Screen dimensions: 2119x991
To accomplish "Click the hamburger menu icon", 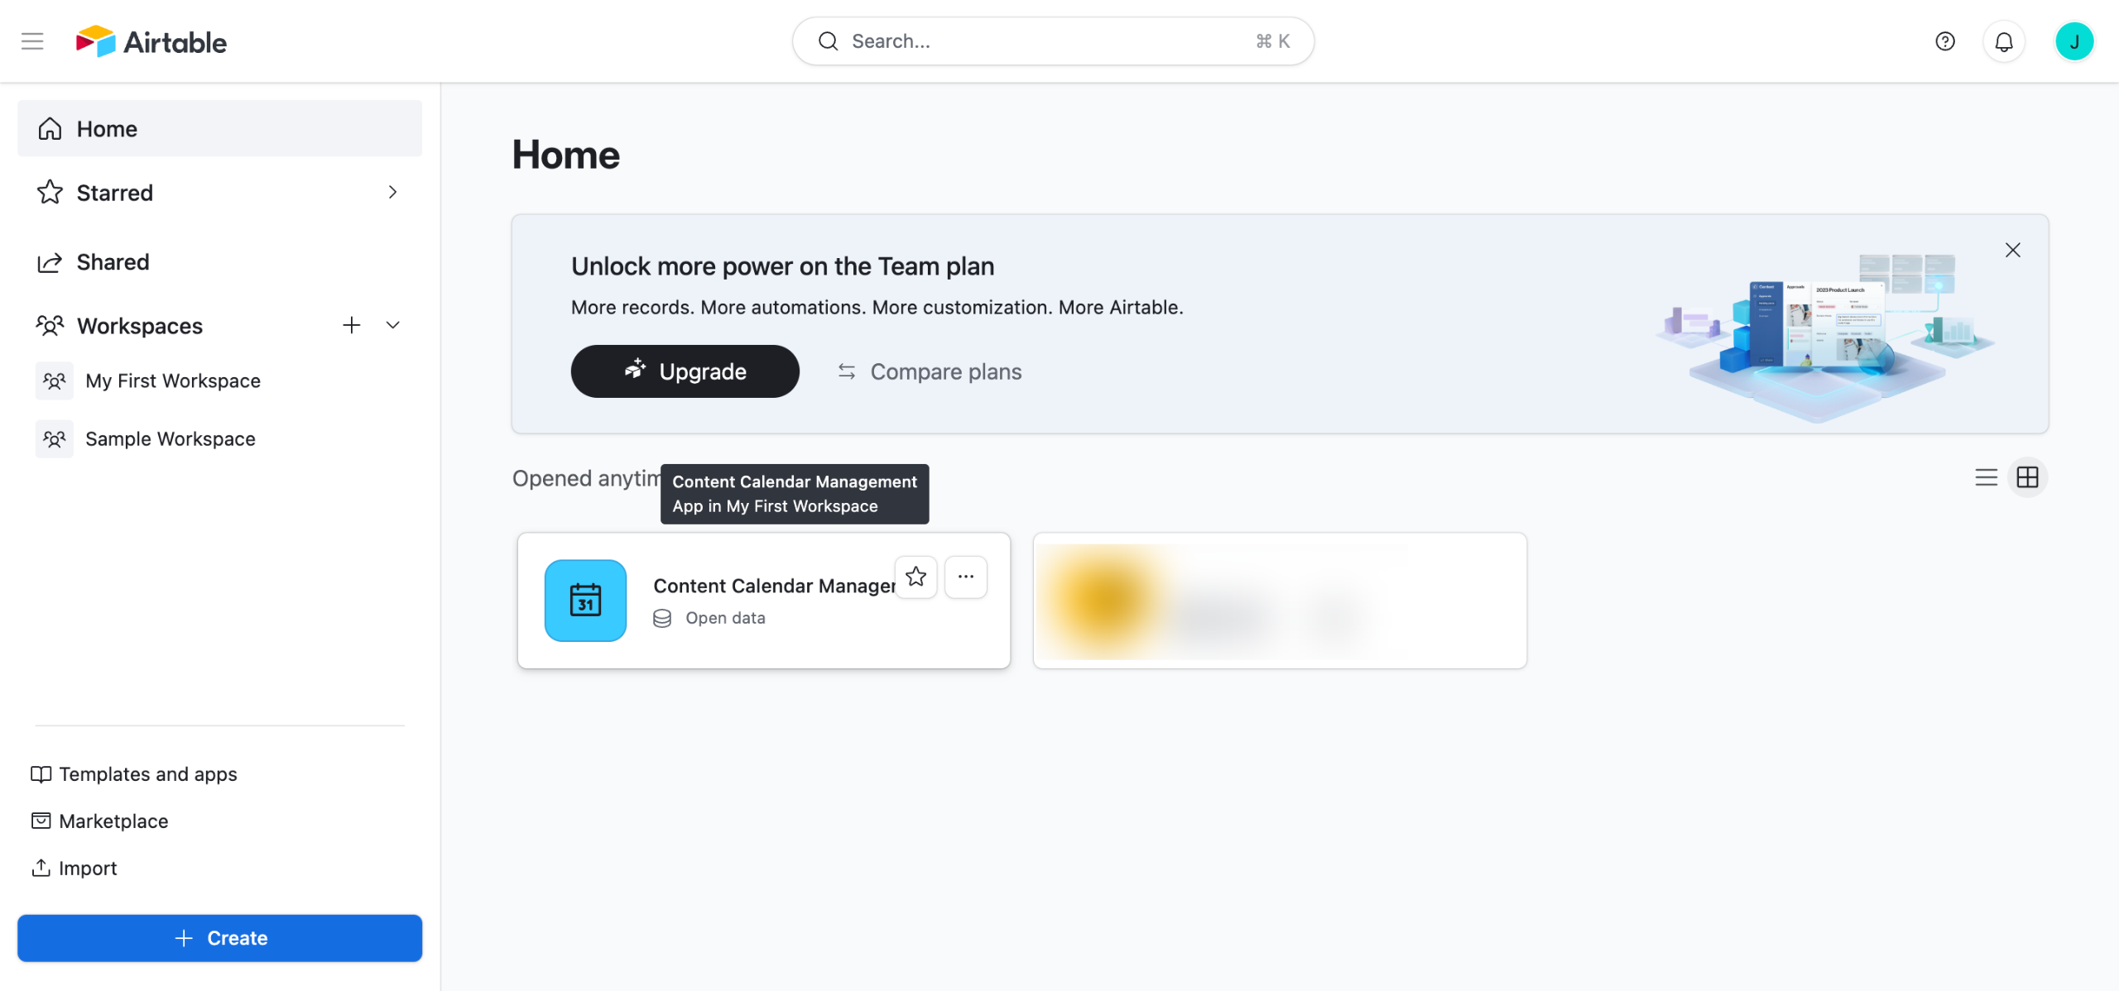I will pos(32,41).
